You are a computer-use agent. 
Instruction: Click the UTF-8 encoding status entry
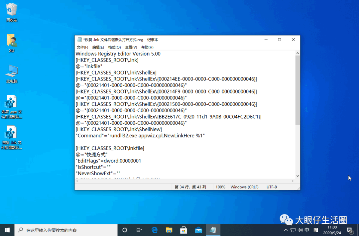[x=272, y=187]
